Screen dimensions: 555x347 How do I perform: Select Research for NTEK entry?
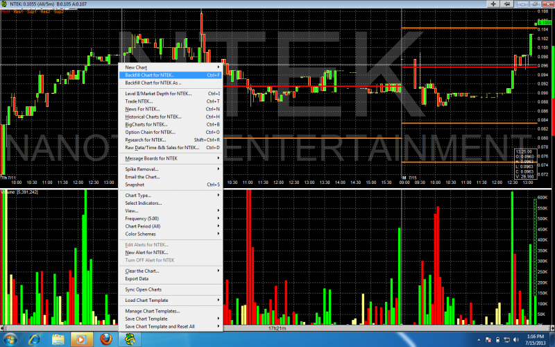[x=171, y=140]
